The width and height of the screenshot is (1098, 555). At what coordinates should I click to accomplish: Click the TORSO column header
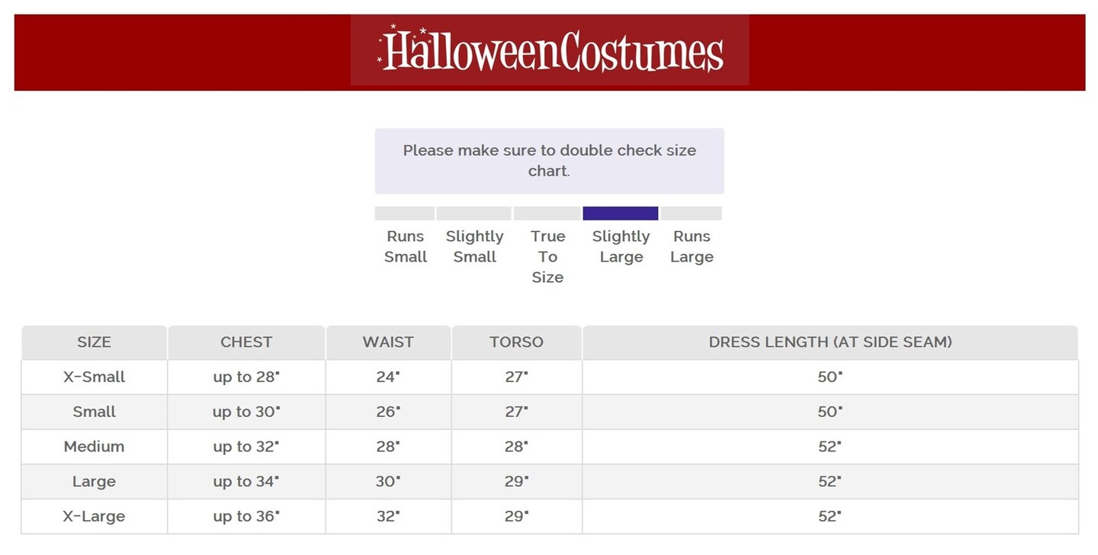point(516,342)
